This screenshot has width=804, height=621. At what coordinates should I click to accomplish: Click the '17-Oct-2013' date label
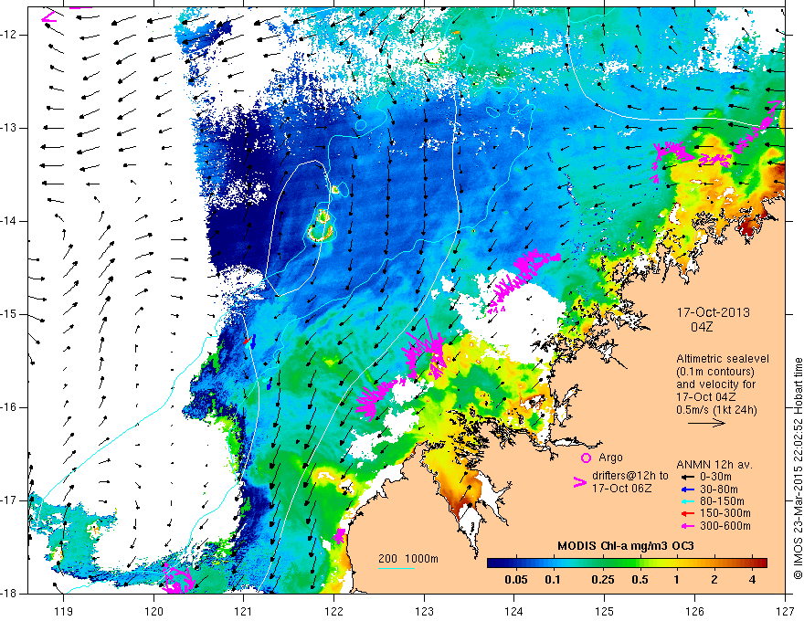(713, 312)
